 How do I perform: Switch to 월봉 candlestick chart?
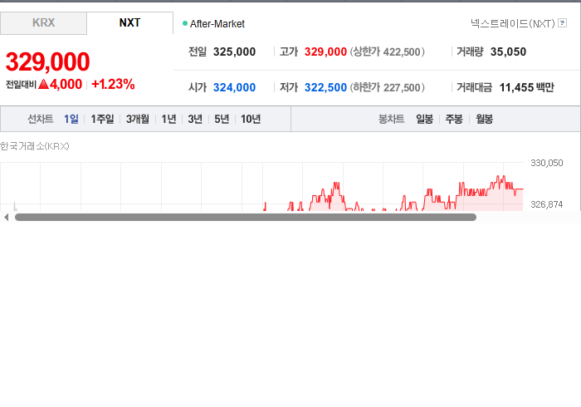click(484, 119)
